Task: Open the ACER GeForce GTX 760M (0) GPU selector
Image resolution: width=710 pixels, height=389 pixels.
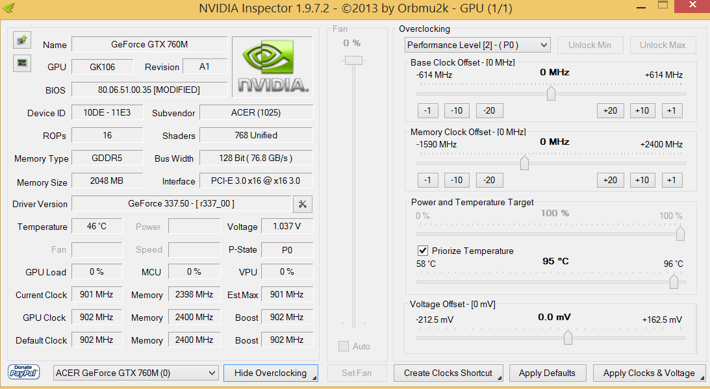Action: click(135, 373)
